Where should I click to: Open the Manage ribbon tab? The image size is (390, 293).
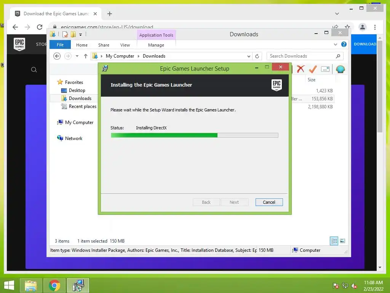[x=156, y=45]
